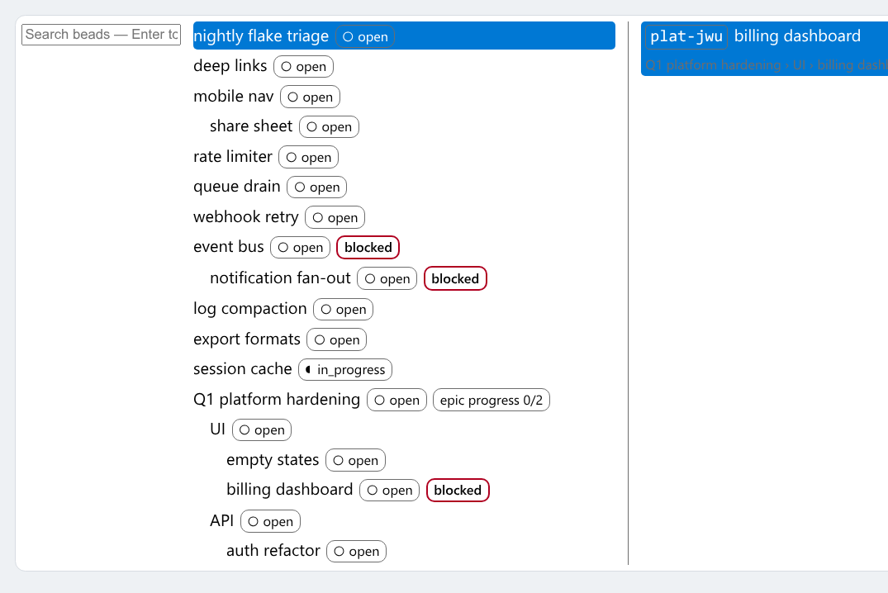The image size is (888, 593).
Task: Click open status badge on API row
Action: tap(271, 522)
